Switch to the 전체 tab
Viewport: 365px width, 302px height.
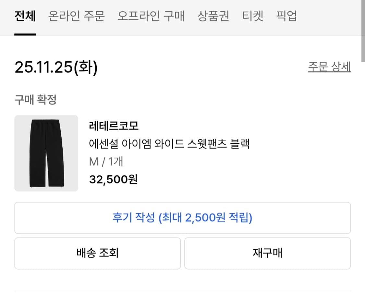click(x=25, y=16)
